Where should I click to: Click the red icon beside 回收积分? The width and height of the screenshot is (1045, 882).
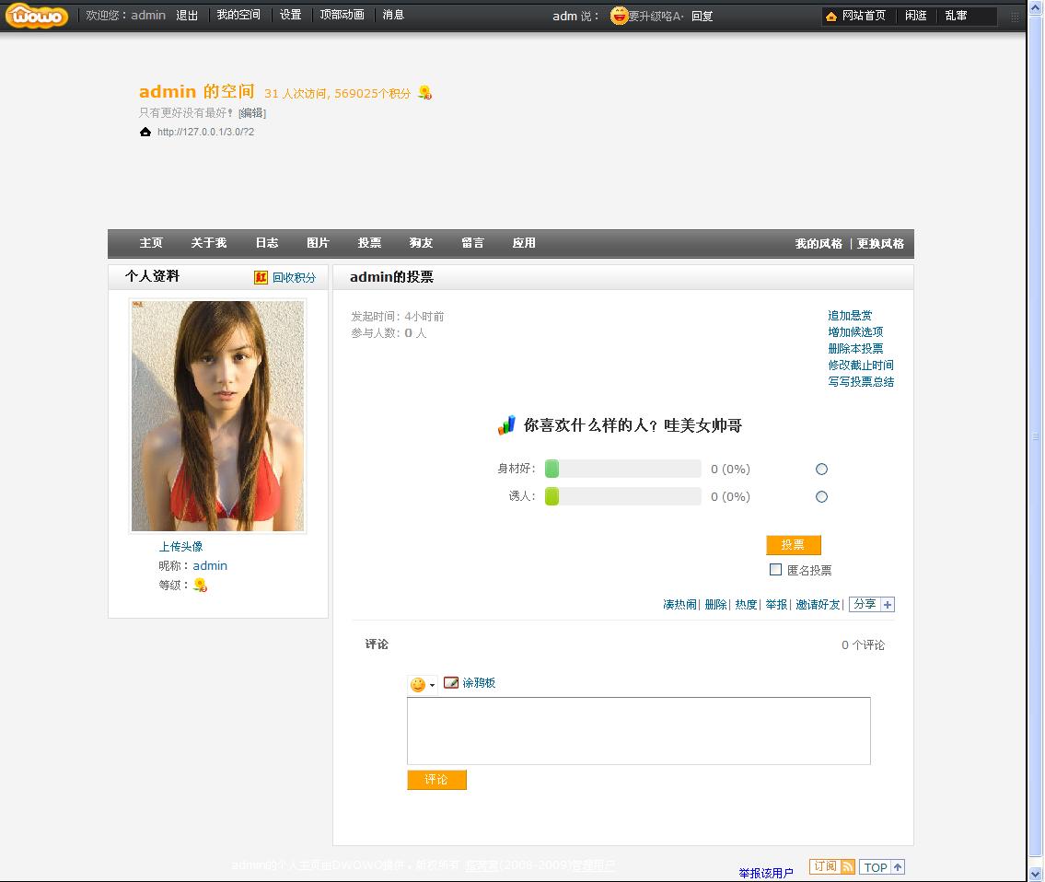click(x=261, y=277)
